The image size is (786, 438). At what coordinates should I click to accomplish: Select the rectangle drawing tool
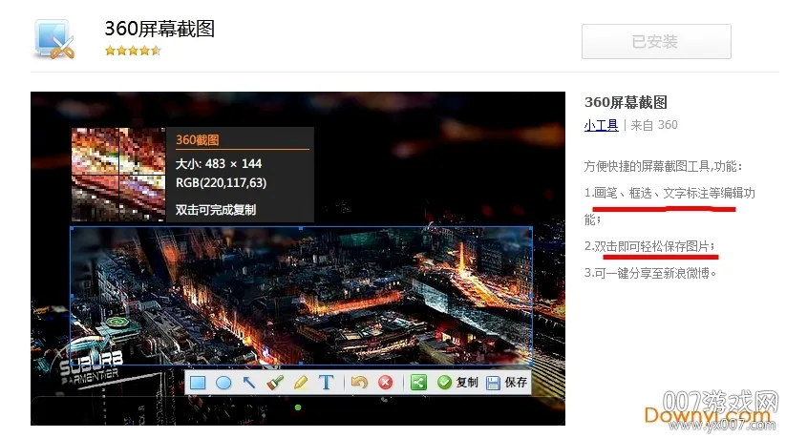point(198,383)
